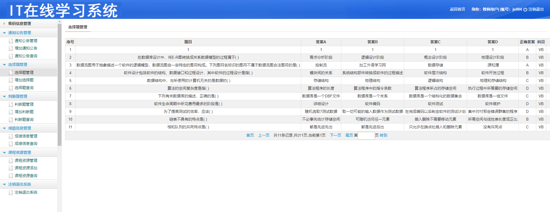550x212 pixels.
Task: Click the page icon next to 注销退出系统 item
Action: coord(11,193)
